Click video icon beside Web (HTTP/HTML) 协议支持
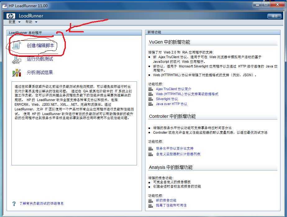 point(151,94)
